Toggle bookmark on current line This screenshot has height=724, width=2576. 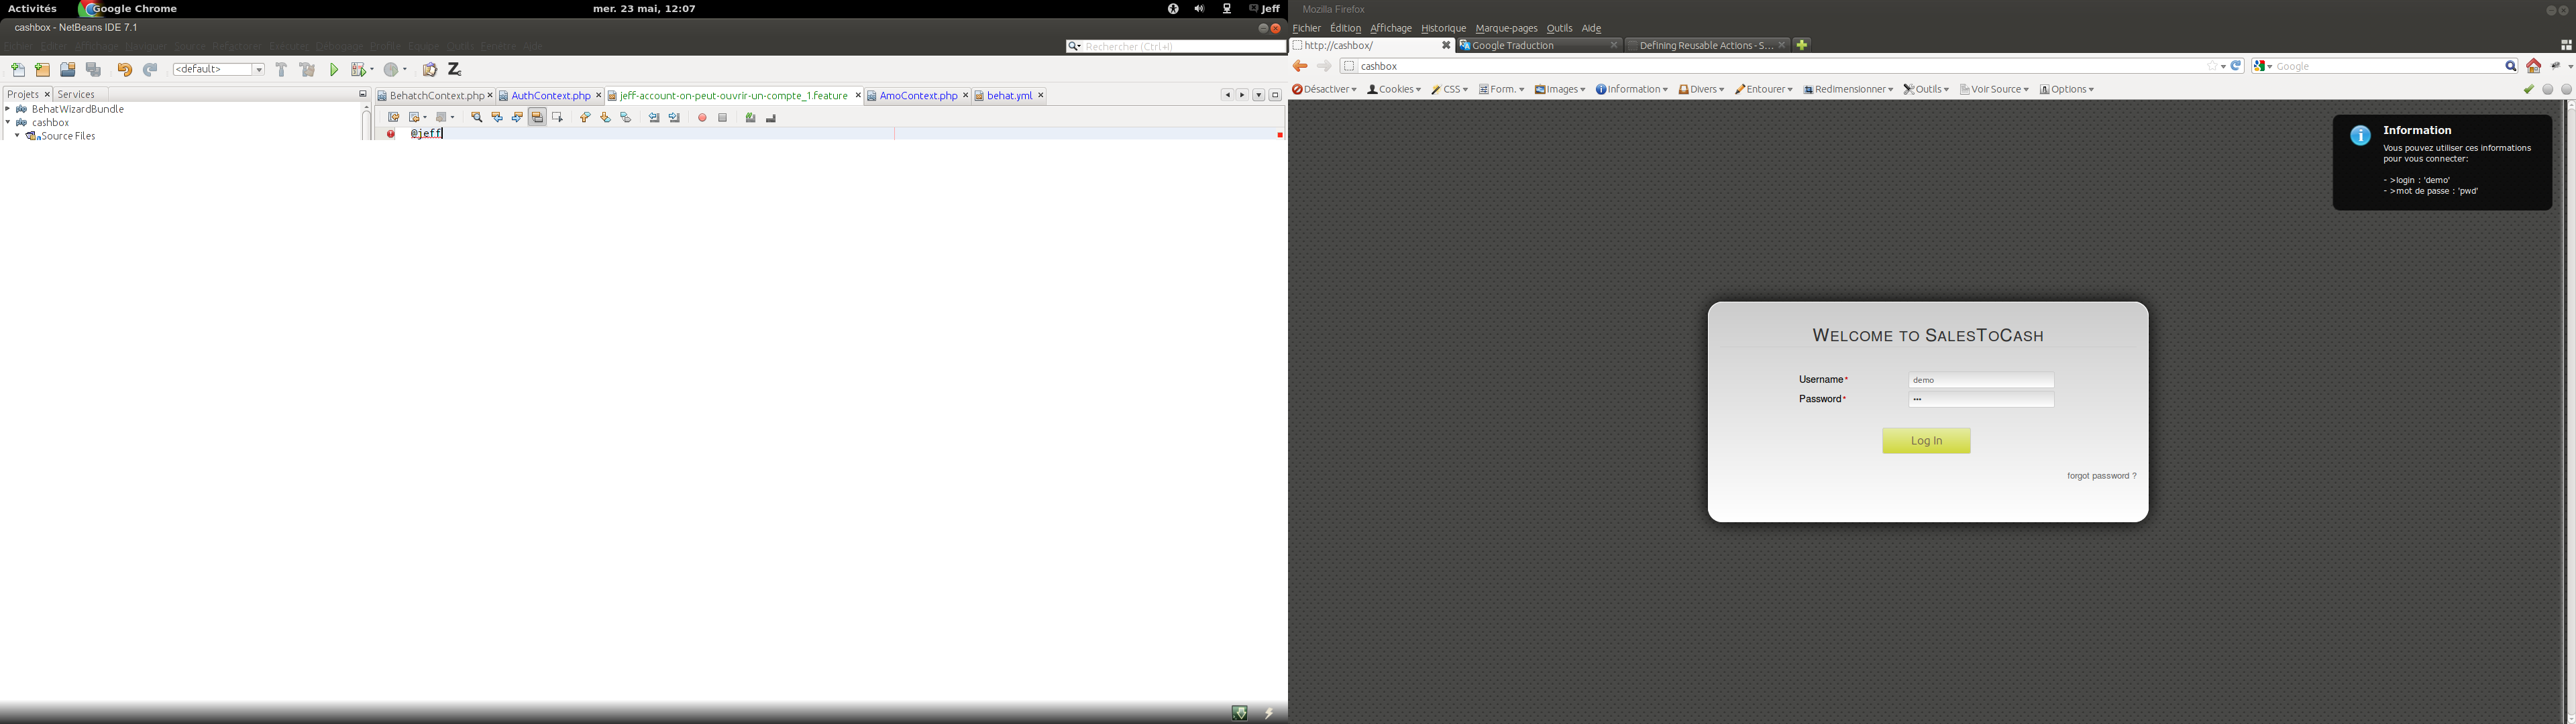[626, 118]
